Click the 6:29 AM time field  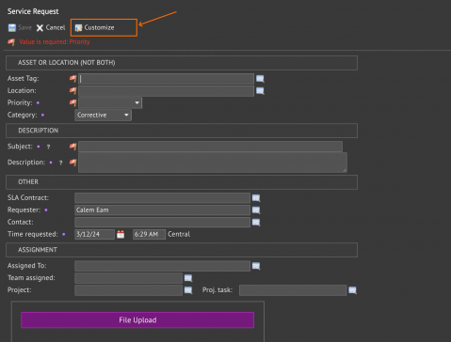[149, 234]
